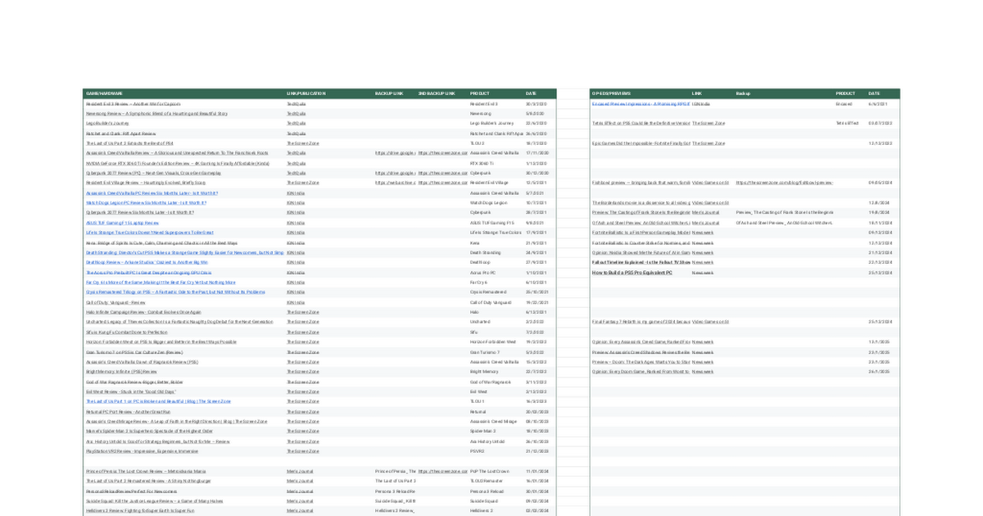Image resolution: width=983 pixels, height=516 pixels.
Task: Open the Gran Turismo 7 review link
Action: [x=134, y=352]
